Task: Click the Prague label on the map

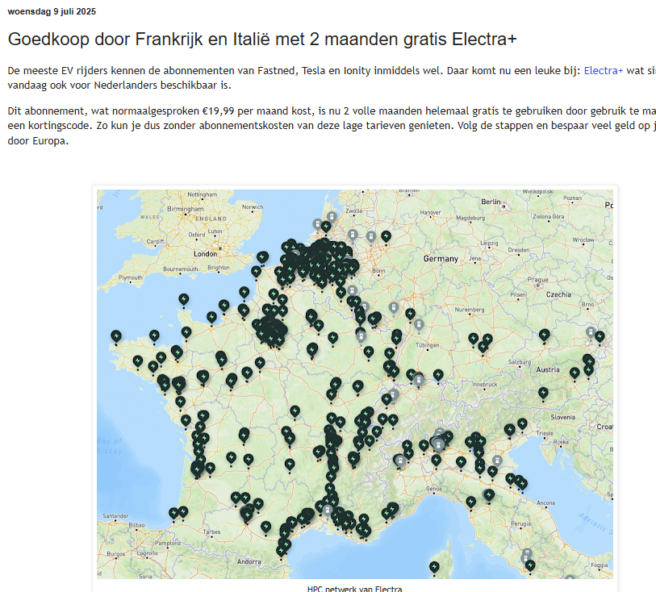Action: (537, 280)
